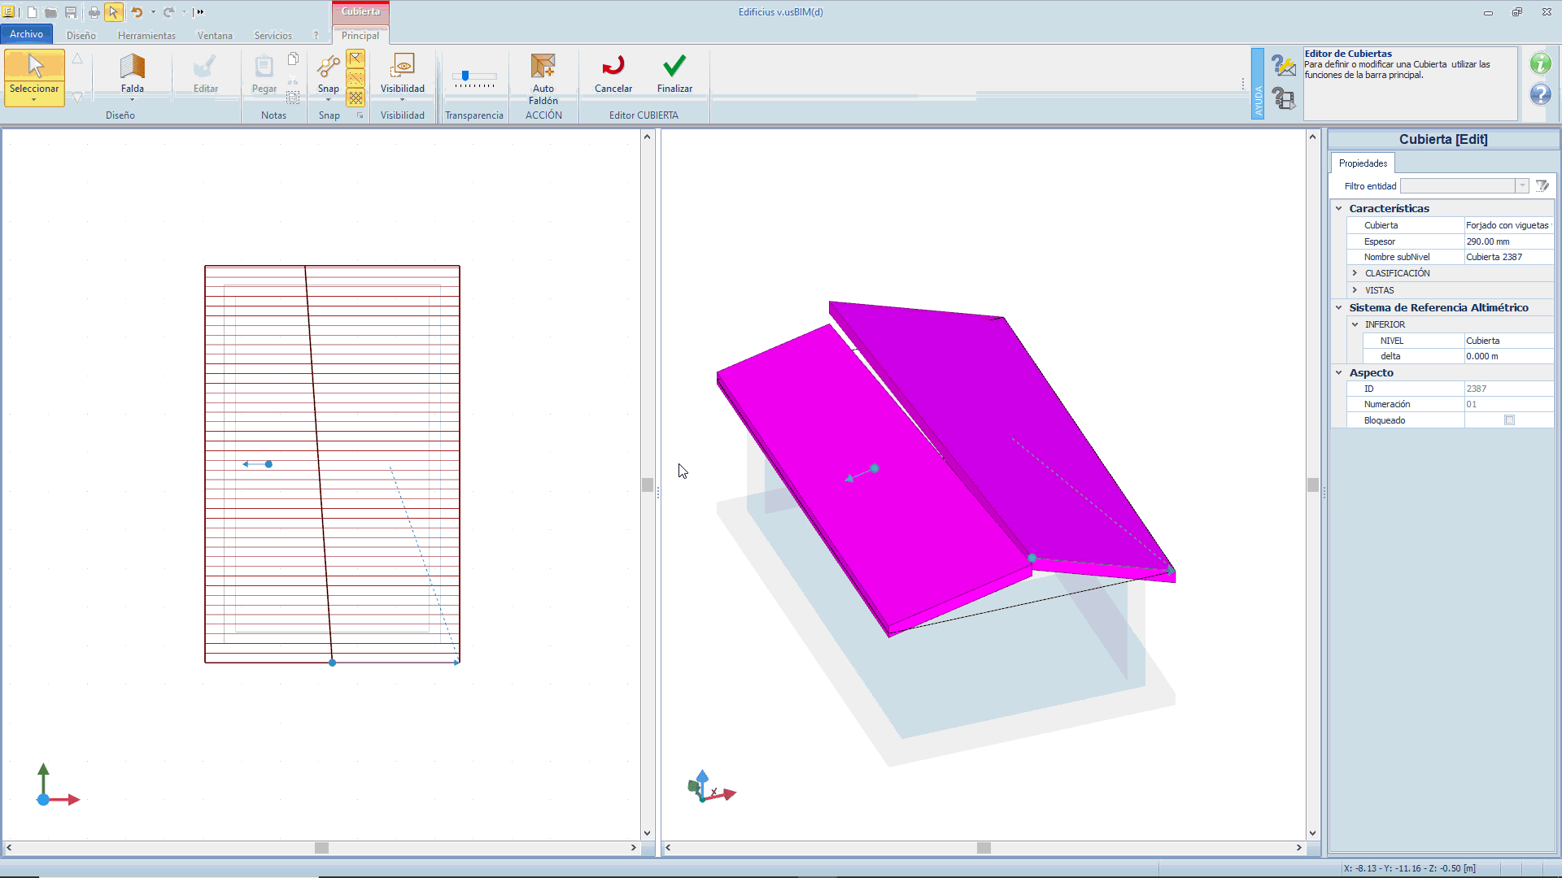Toggle the Bloqueado checkbox
The image size is (1562, 878).
(x=1509, y=420)
